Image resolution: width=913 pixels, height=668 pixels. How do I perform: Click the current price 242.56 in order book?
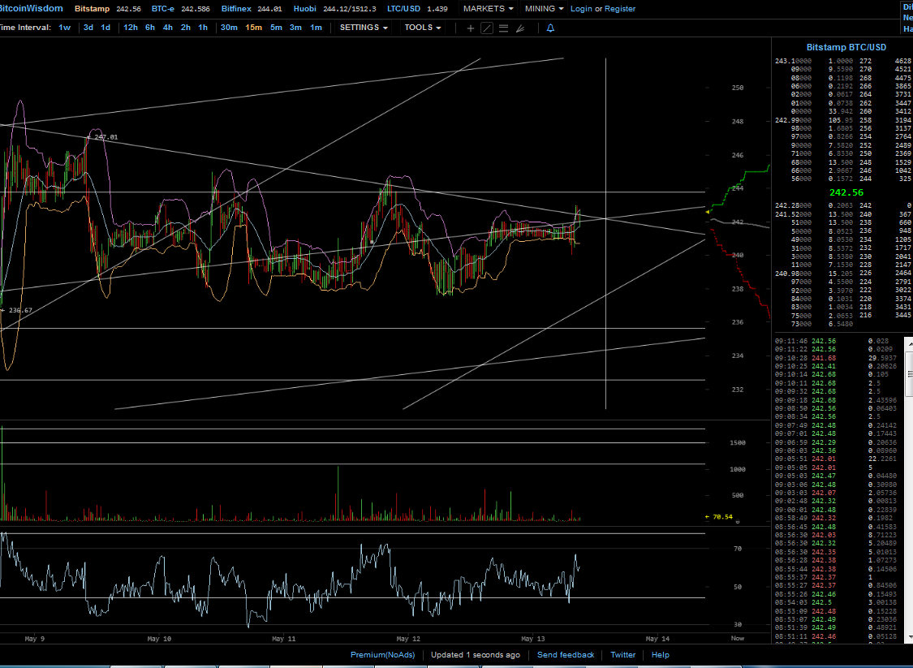click(846, 193)
